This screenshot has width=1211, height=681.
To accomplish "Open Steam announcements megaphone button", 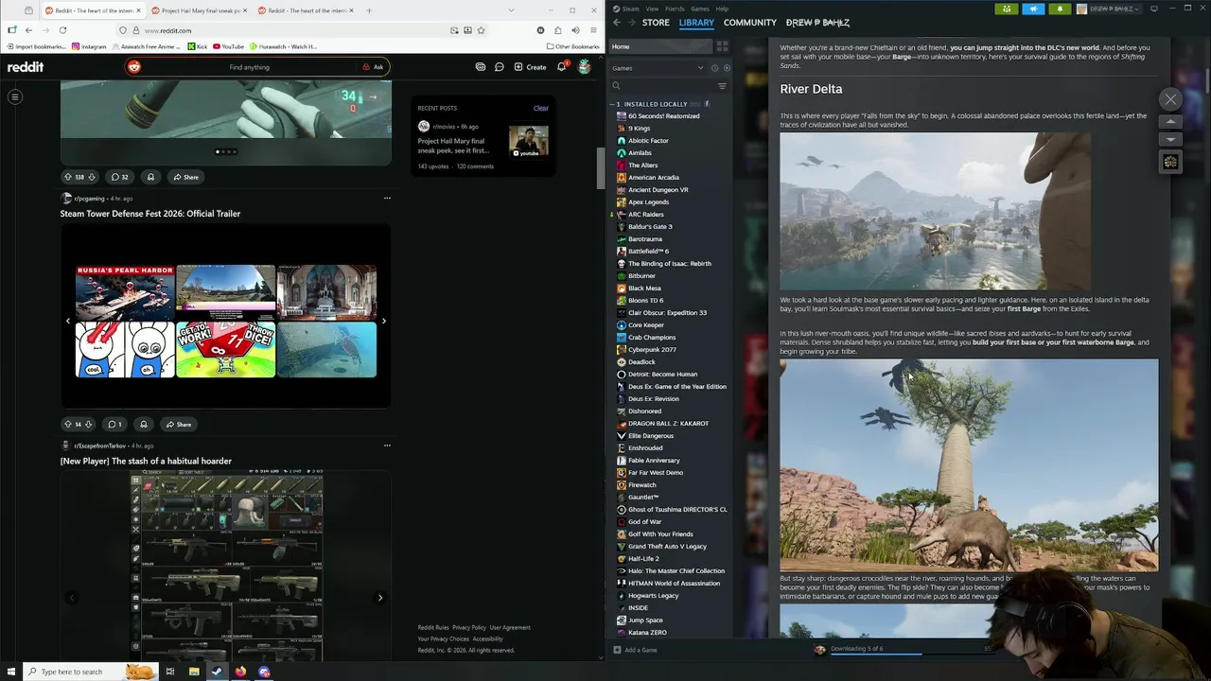I will click(1033, 9).
